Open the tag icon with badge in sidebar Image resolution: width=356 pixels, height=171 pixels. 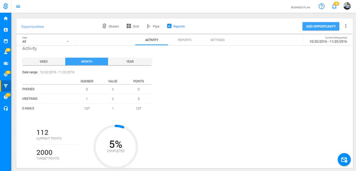pos(6,74)
